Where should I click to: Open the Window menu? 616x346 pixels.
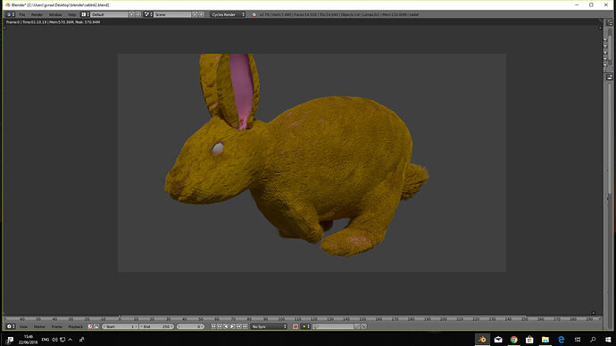coord(55,14)
